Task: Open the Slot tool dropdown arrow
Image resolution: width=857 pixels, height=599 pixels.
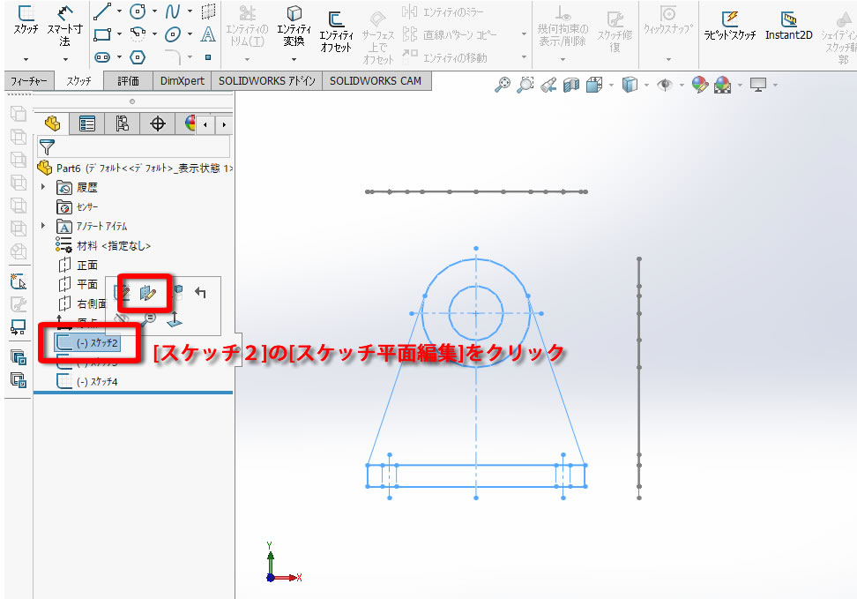Action: tap(119, 56)
